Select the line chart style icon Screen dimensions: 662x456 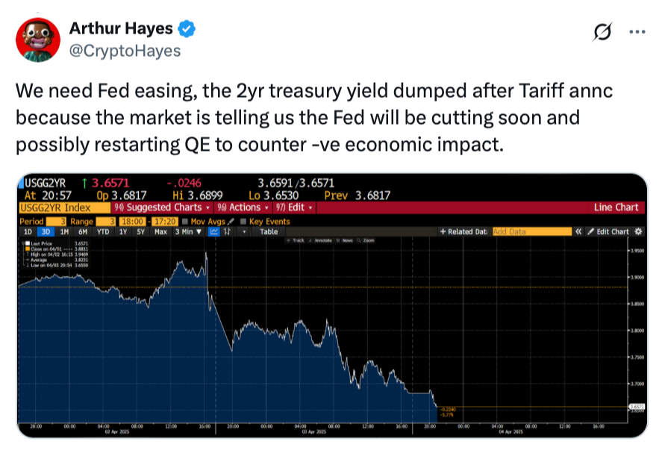tap(214, 231)
